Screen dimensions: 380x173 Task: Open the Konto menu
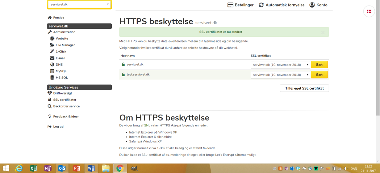[x=318, y=5]
